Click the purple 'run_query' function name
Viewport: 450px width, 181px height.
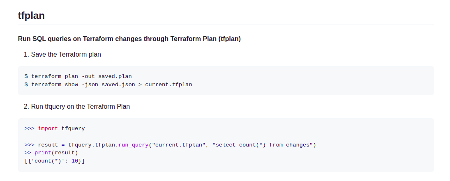point(134,145)
